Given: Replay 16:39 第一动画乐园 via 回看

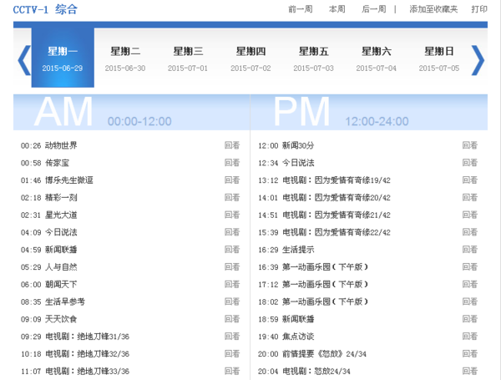Looking at the screenshot, I should (x=469, y=267).
